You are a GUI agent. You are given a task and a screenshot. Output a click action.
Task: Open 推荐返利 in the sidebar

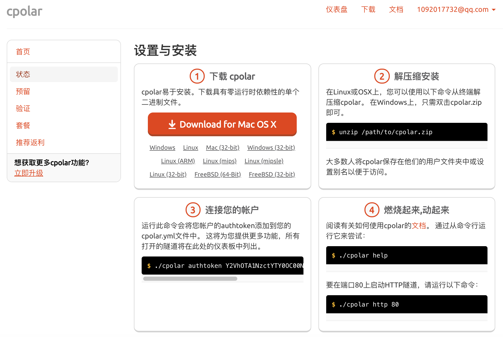[30, 142]
